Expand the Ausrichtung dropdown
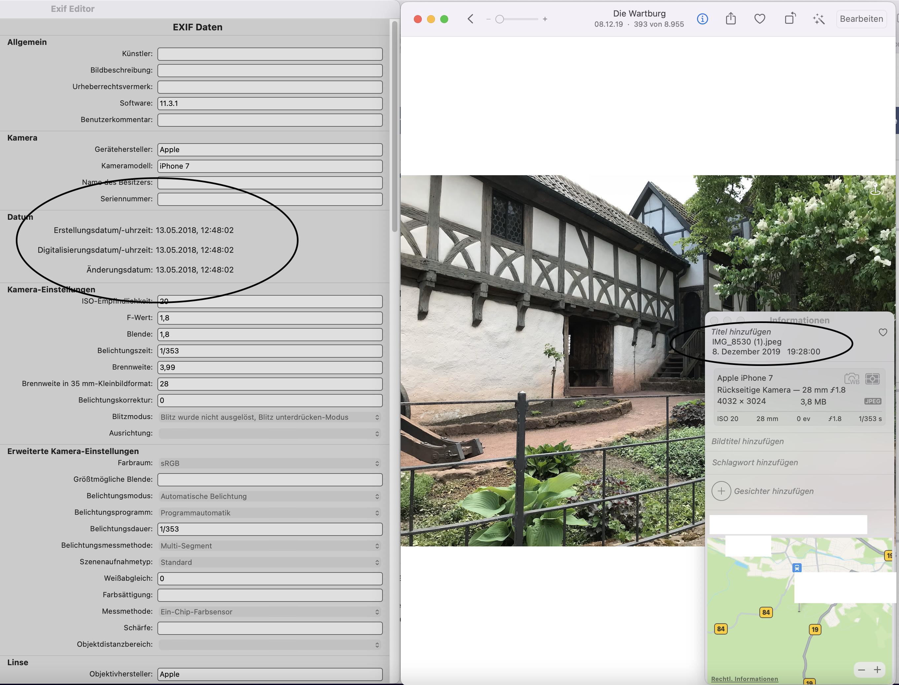Viewport: 899px width, 685px height. click(x=270, y=434)
